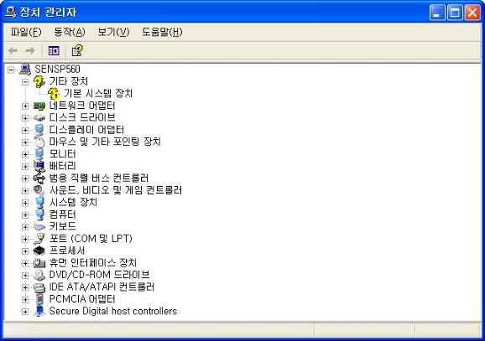Expand the DVD/CD-ROM 드라이브 category
485x341 pixels.
(25, 275)
